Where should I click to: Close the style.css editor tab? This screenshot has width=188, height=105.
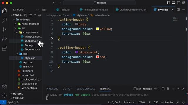172,10
